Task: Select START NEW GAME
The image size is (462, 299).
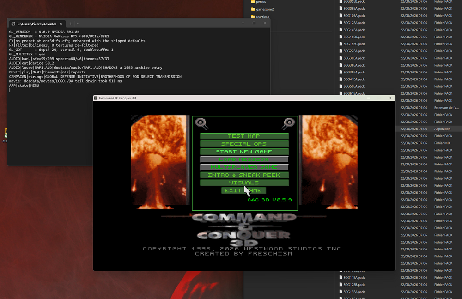Action: (x=244, y=152)
